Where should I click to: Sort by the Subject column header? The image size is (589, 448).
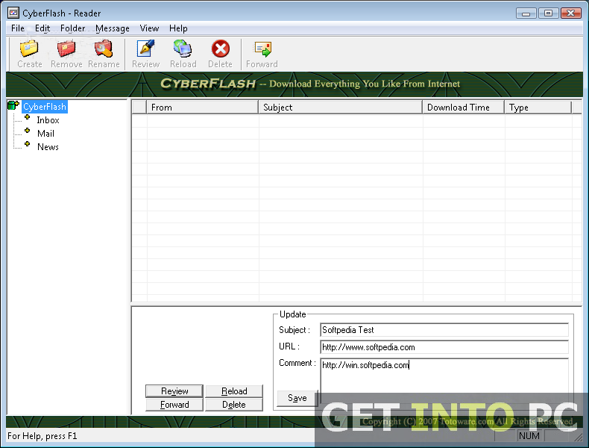pyautogui.click(x=340, y=108)
